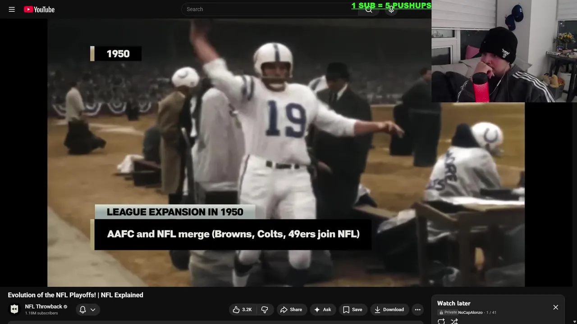This screenshot has height=324, width=577.
Task: Open the YouTube hamburger guide menu
Action: (x=12, y=9)
